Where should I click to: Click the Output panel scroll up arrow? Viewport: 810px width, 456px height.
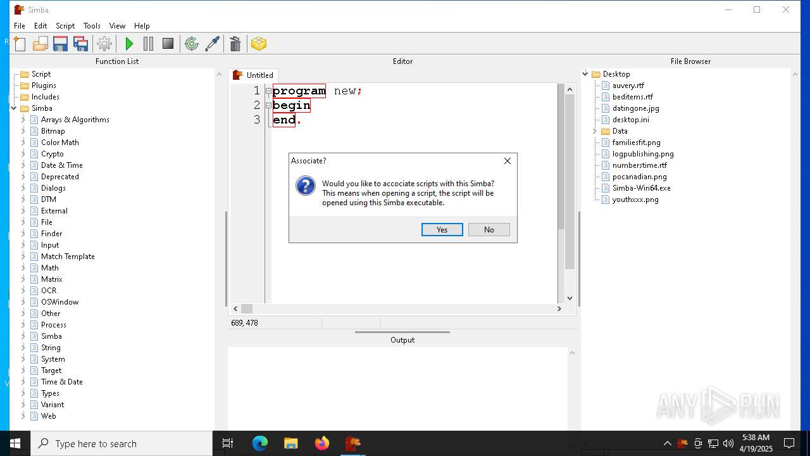[573, 353]
